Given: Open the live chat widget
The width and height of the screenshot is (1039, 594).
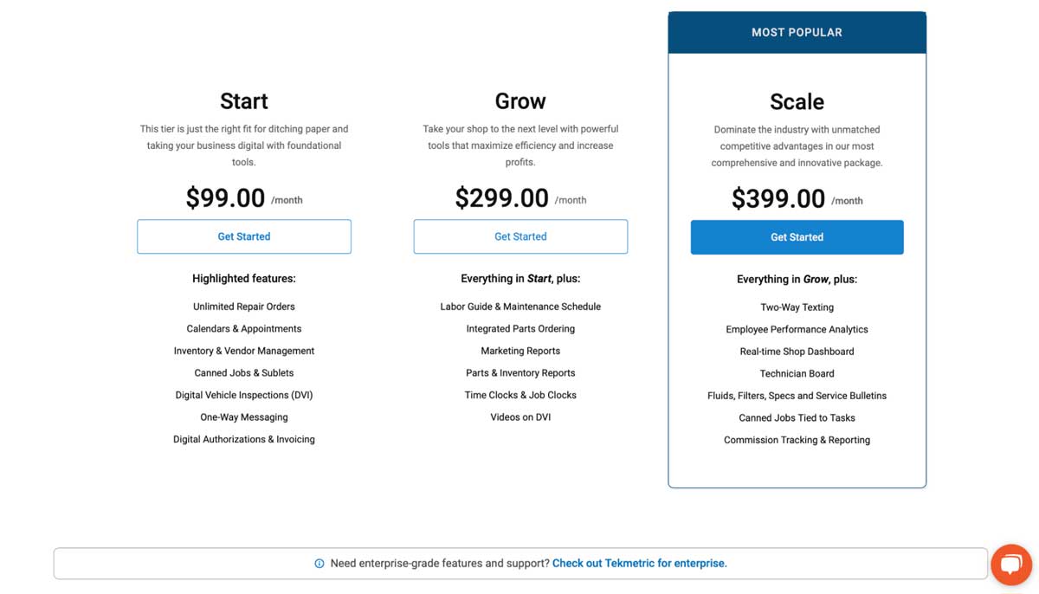Looking at the screenshot, I should coord(1011,565).
